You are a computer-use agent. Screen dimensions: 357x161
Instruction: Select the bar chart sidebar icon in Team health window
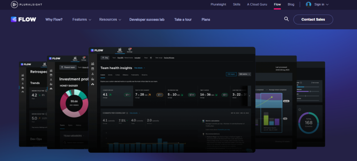coord(93,79)
